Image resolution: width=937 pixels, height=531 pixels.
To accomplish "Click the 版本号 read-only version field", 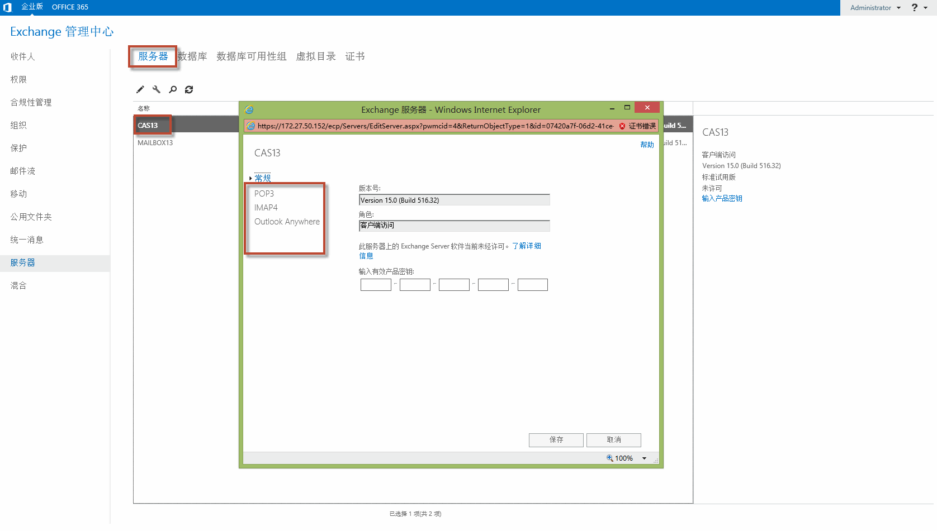I will [454, 200].
